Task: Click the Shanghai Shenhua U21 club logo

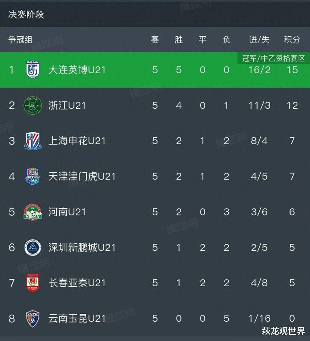Action: [x=32, y=141]
